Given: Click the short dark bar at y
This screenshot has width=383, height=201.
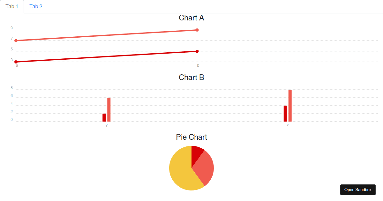Looking at the screenshot, I should (x=104, y=117).
